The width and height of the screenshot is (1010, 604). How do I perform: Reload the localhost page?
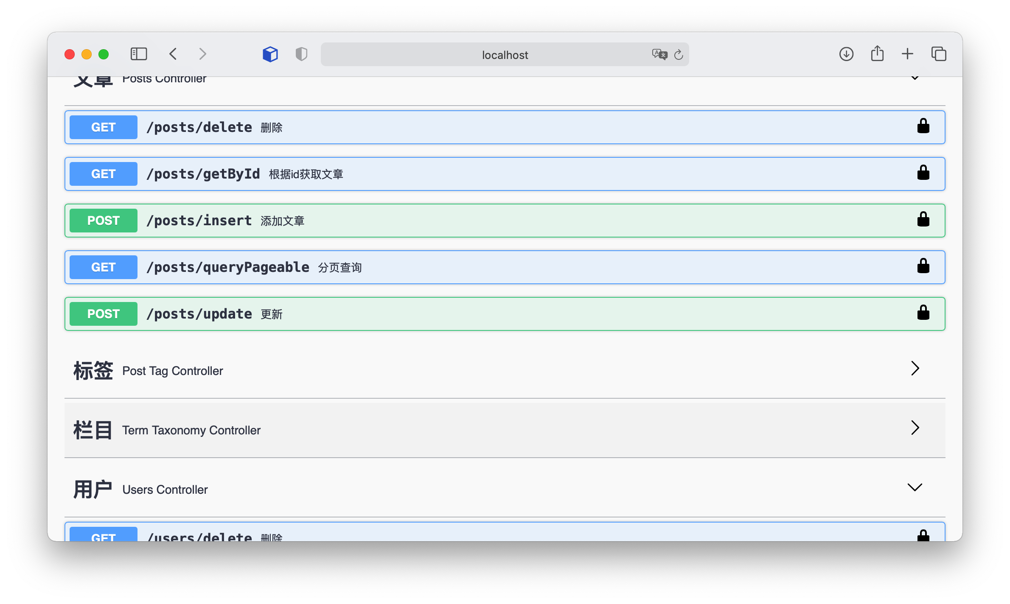(x=679, y=54)
